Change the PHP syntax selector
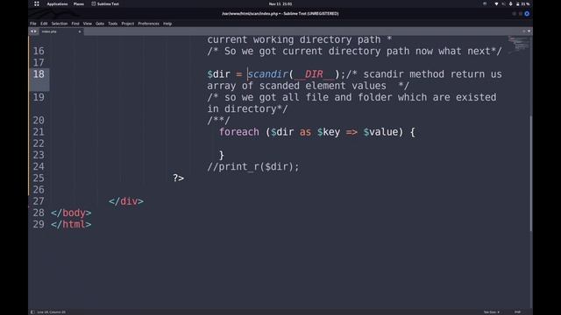 (x=517, y=312)
